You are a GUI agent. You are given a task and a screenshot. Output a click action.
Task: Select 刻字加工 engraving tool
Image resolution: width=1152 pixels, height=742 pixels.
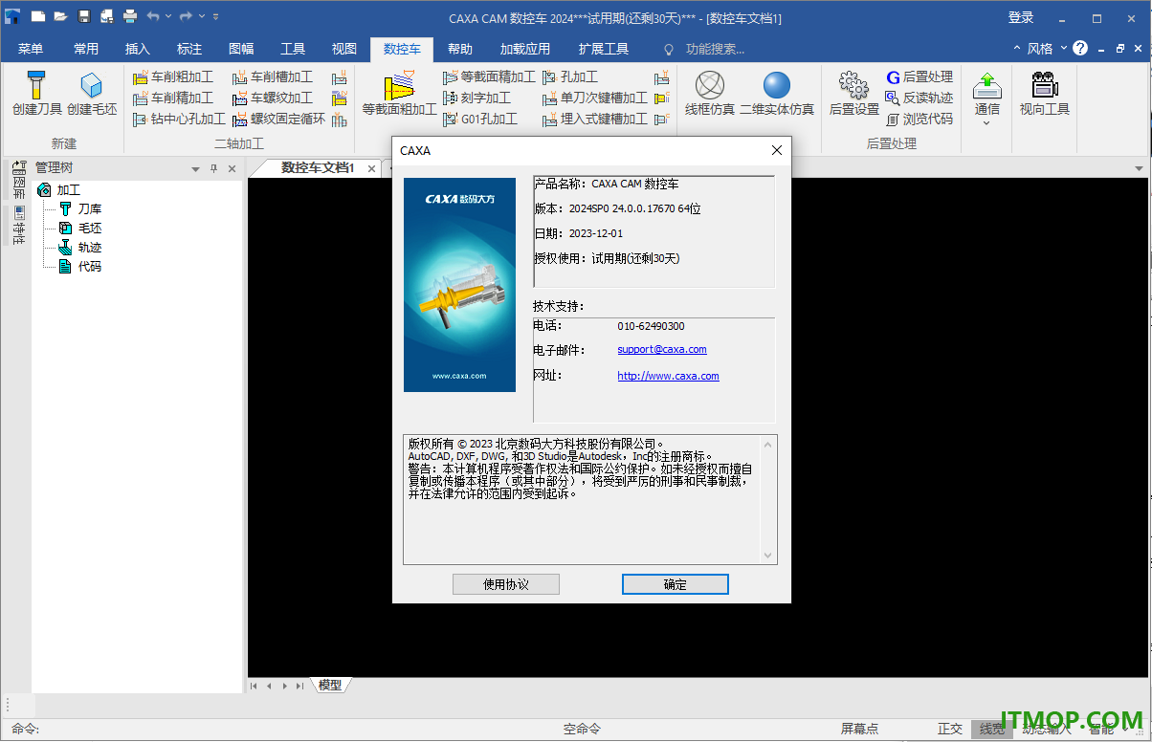coord(477,98)
